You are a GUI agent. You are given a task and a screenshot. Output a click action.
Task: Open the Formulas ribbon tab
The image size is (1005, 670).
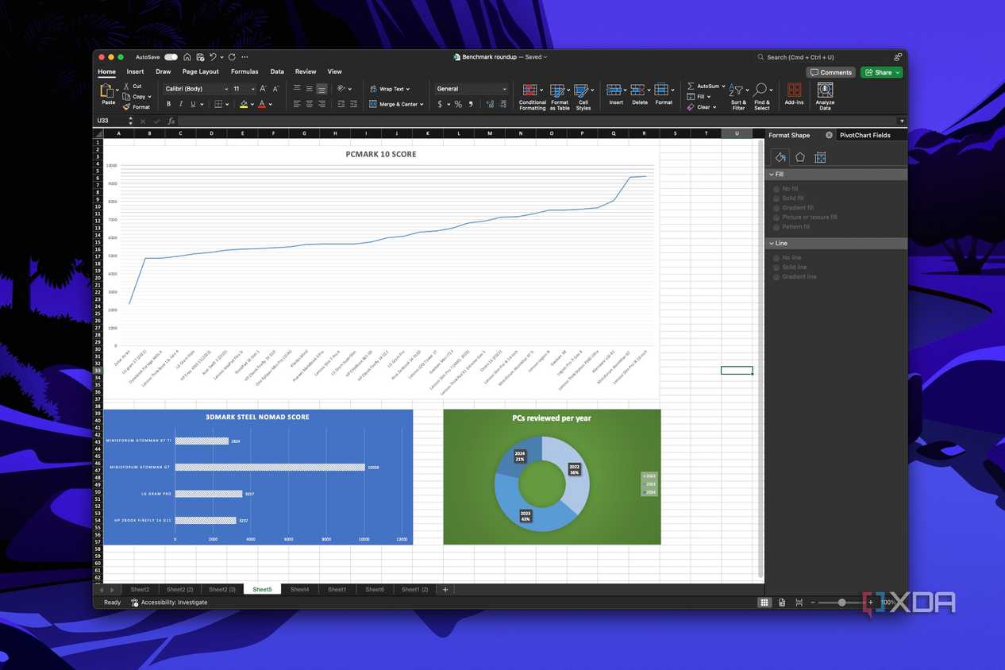(x=245, y=71)
